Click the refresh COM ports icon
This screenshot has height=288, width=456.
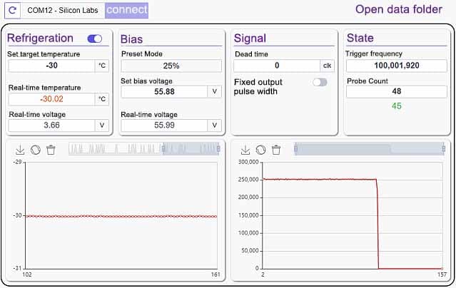coord(12,10)
